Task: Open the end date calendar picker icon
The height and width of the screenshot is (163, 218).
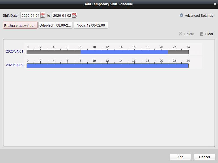Action: point(74,15)
